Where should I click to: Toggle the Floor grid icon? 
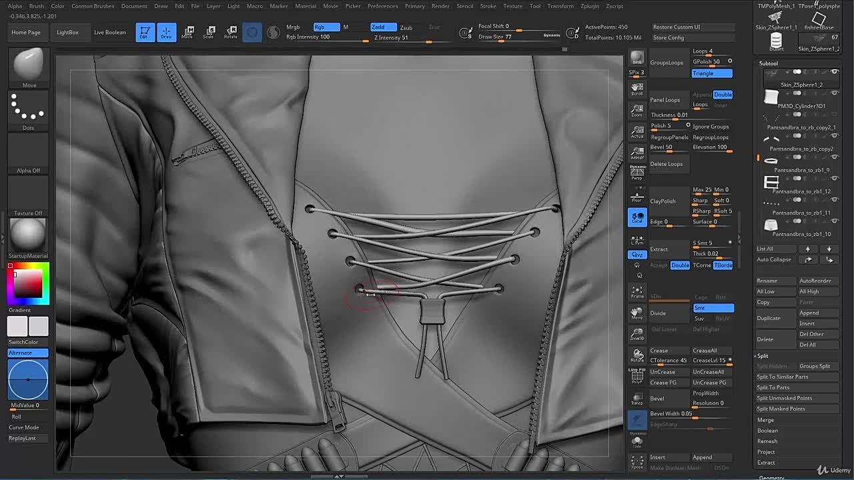click(637, 196)
